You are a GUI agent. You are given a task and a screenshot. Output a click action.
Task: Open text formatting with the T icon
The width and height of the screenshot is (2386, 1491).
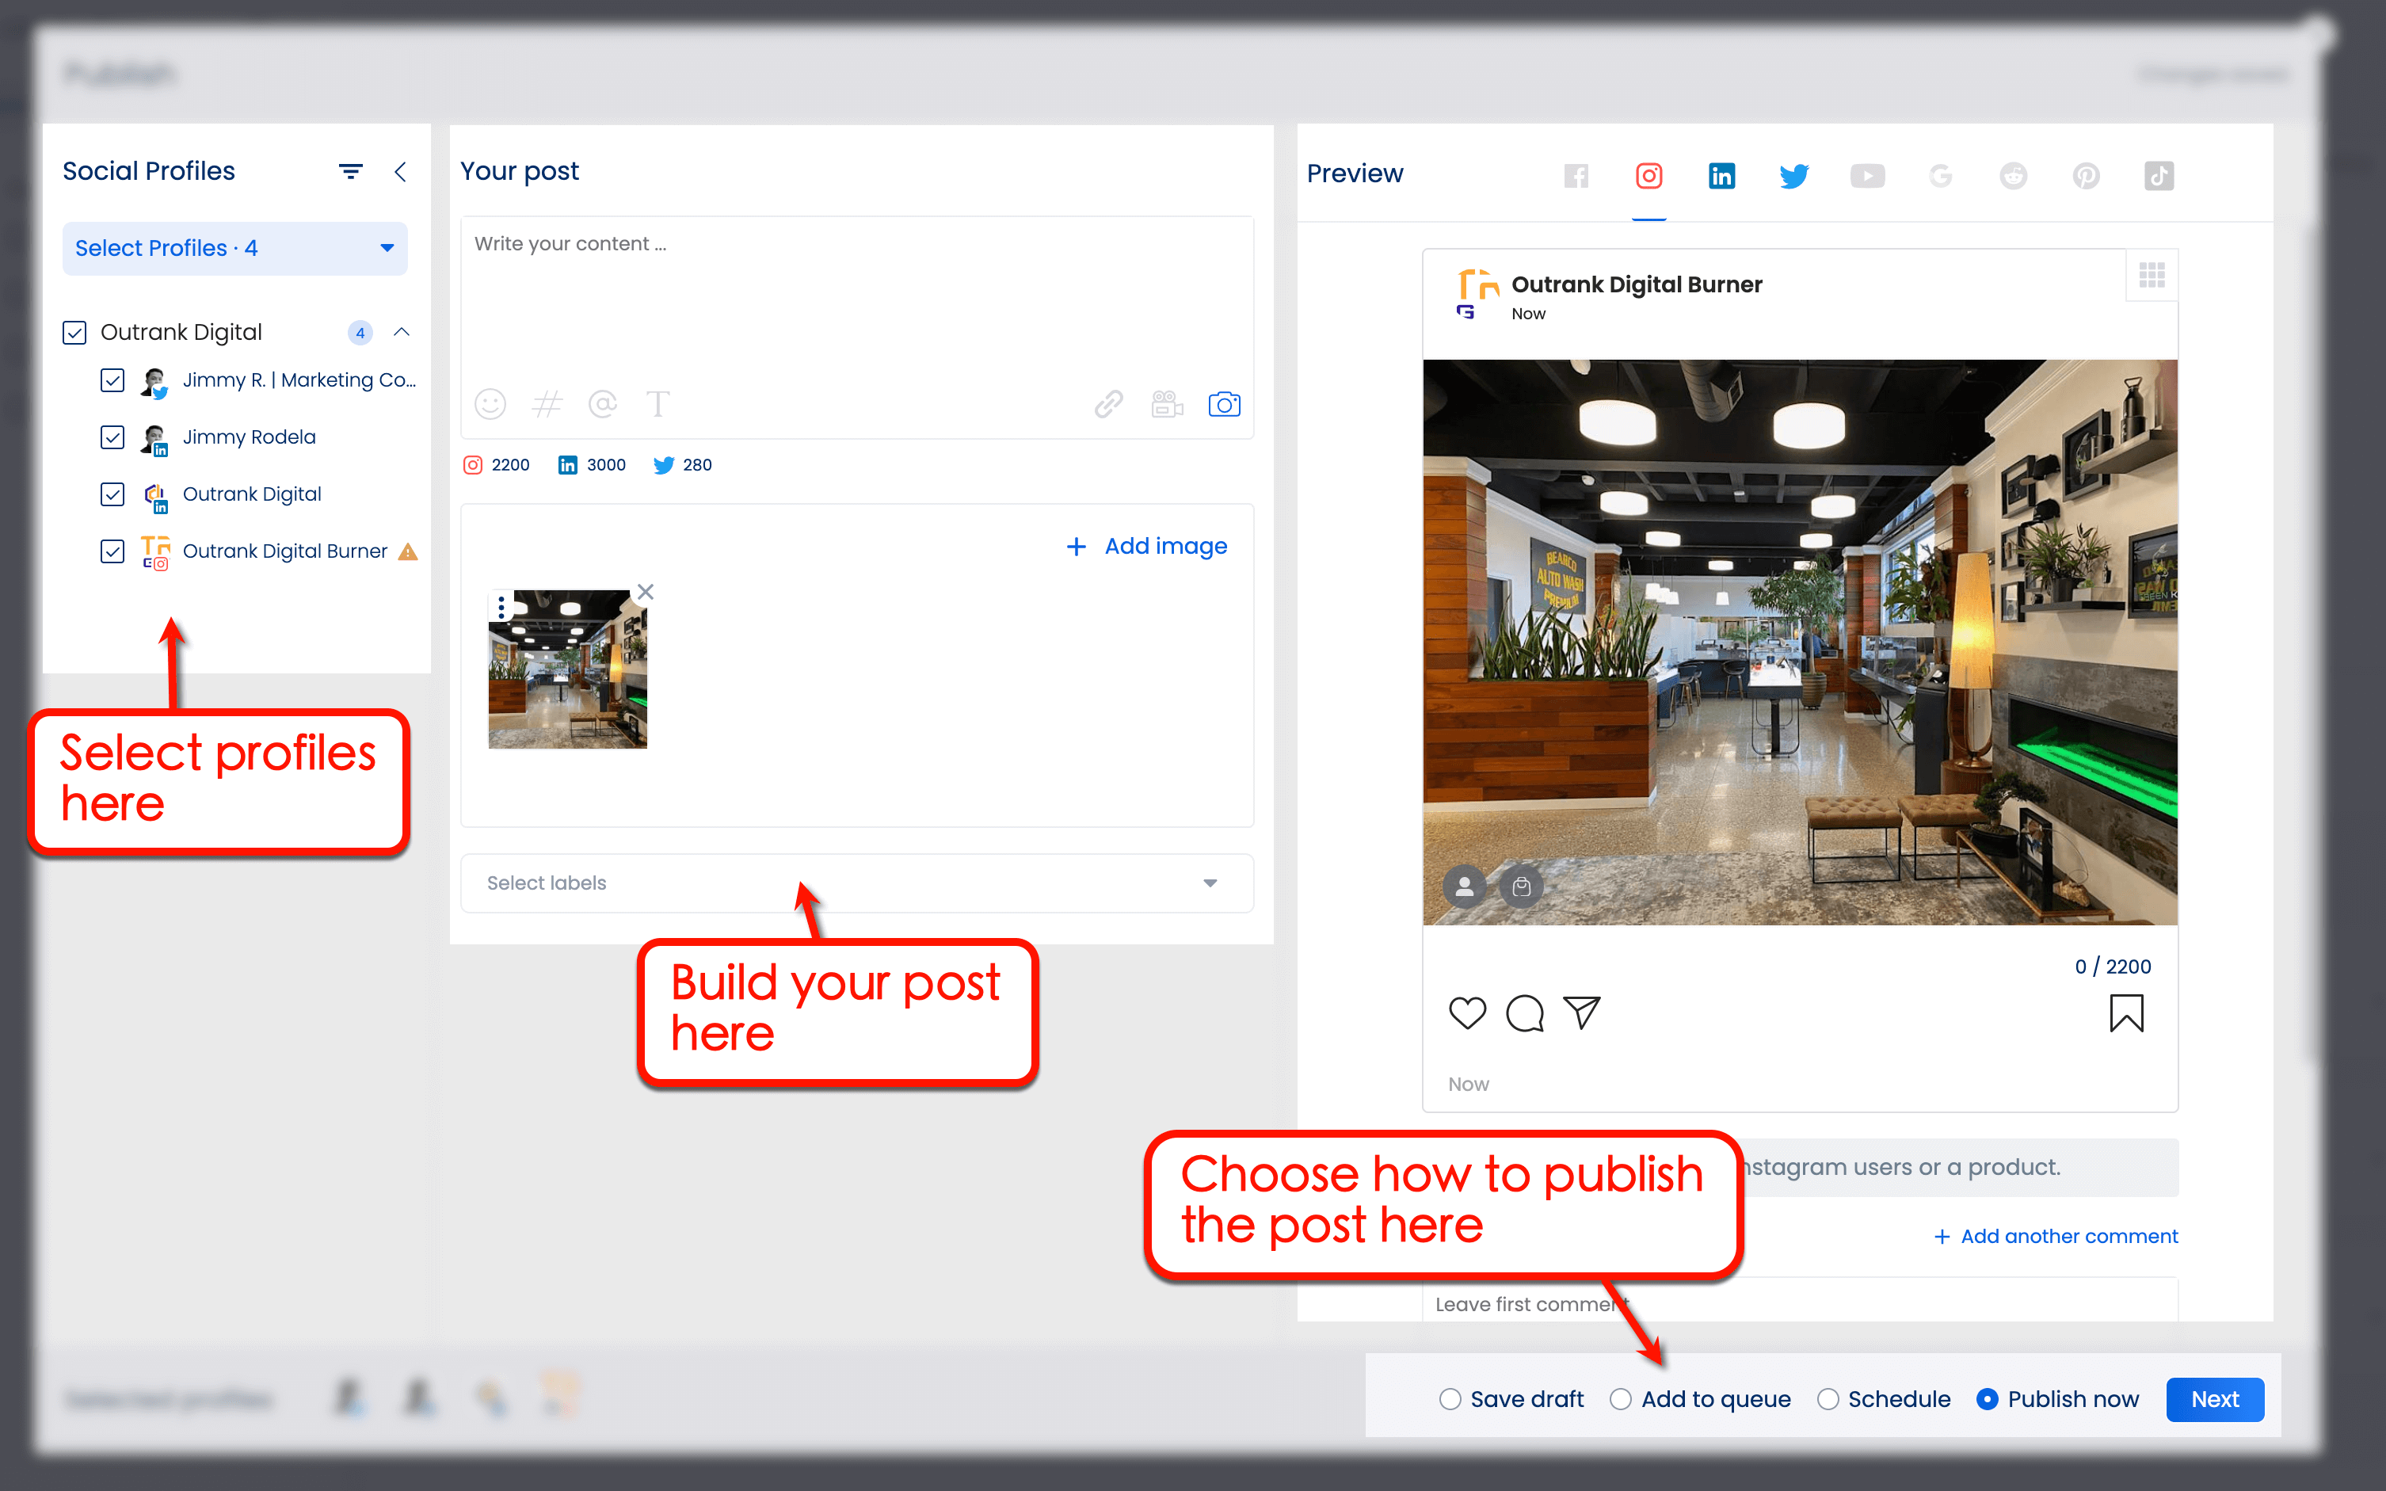pos(657,403)
